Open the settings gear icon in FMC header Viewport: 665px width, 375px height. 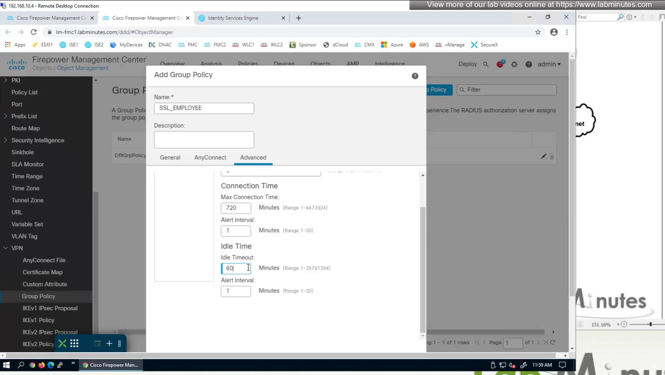click(514, 64)
